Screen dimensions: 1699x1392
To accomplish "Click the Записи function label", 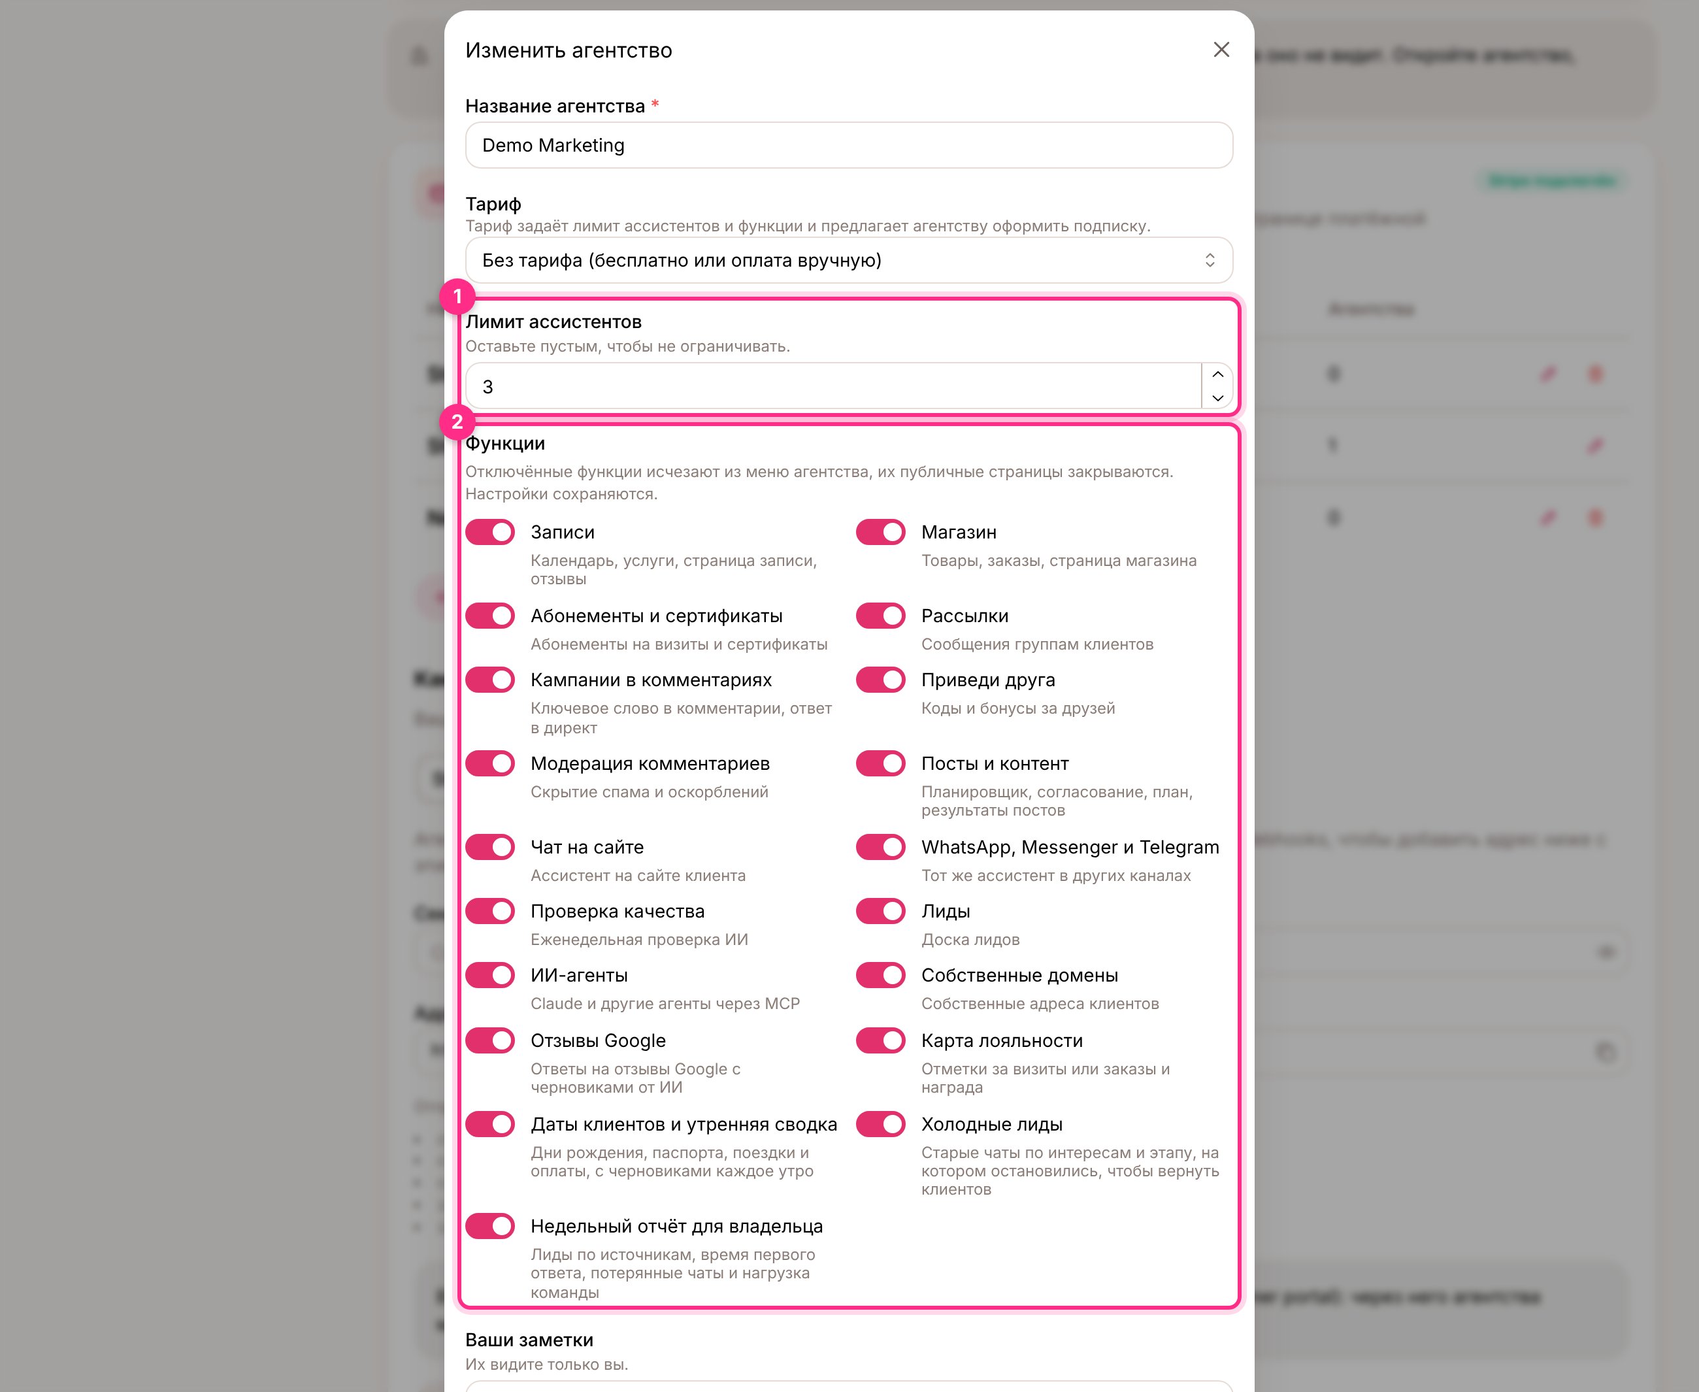I will tap(562, 533).
